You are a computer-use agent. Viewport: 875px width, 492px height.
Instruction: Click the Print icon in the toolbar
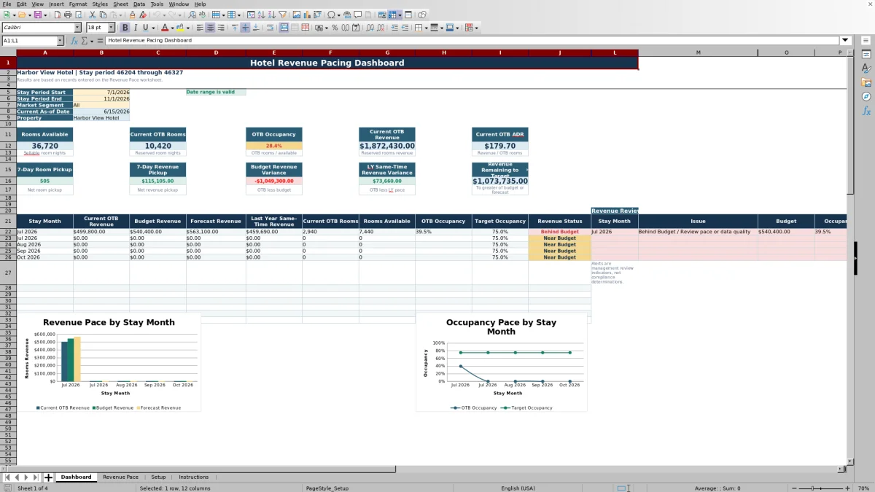click(x=68, y=15)
